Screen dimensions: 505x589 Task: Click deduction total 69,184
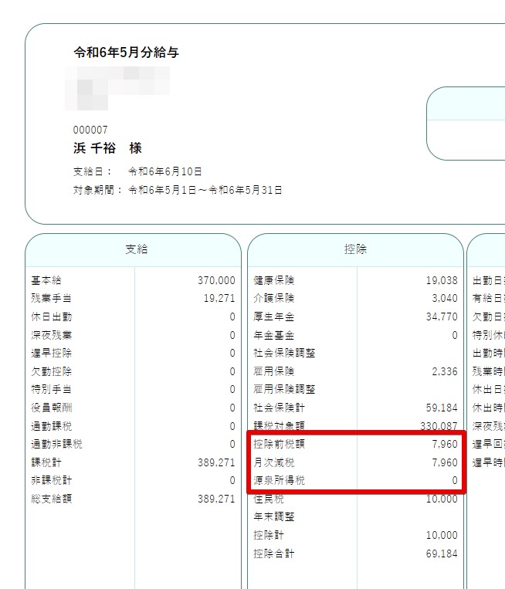(x=442, y=553)
